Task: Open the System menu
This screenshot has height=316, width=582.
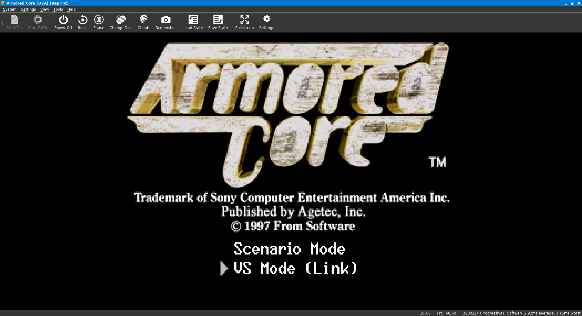Action: click(10, 9)
